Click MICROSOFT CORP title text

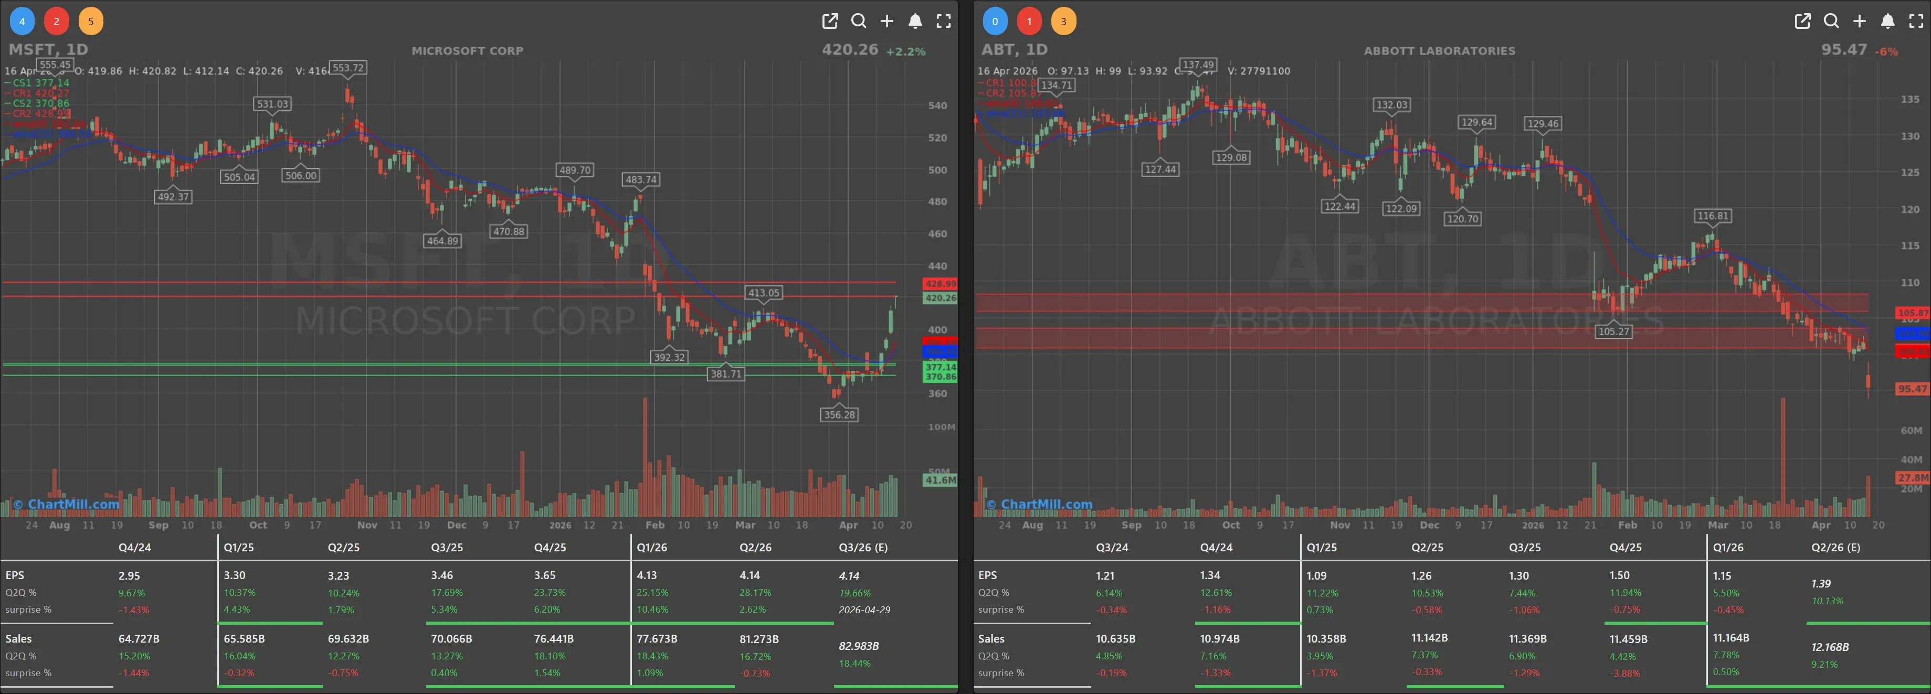(x=467, y=51)
